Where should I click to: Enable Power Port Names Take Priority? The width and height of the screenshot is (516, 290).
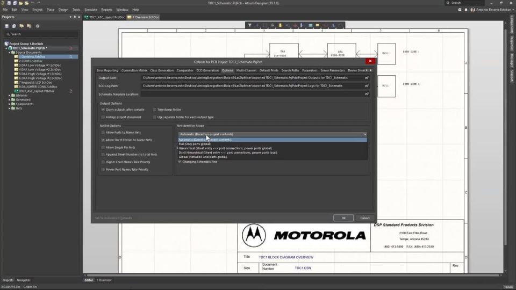tap(103, 170)
